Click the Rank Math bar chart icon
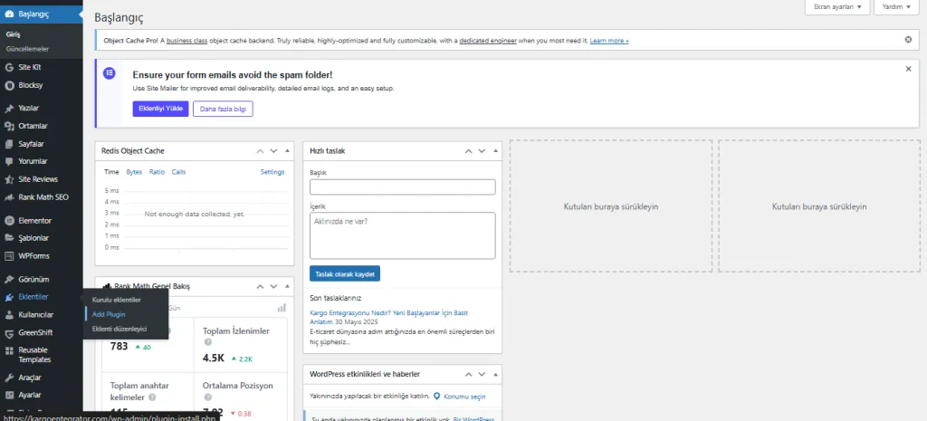This screenshot has width=927, height=421. 282,308
